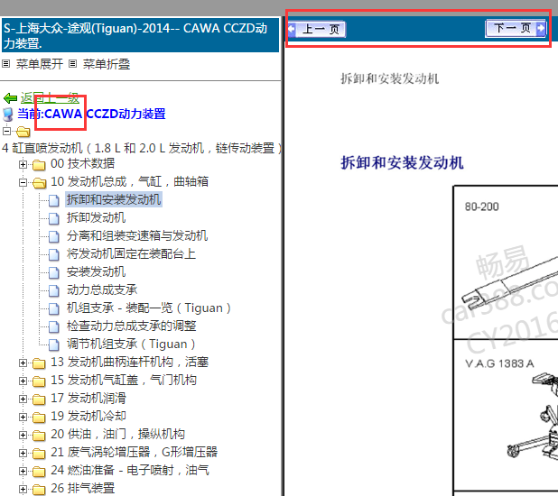Open the 00 技术数据 tree item

pyautogui.click(x=82, y=163)
